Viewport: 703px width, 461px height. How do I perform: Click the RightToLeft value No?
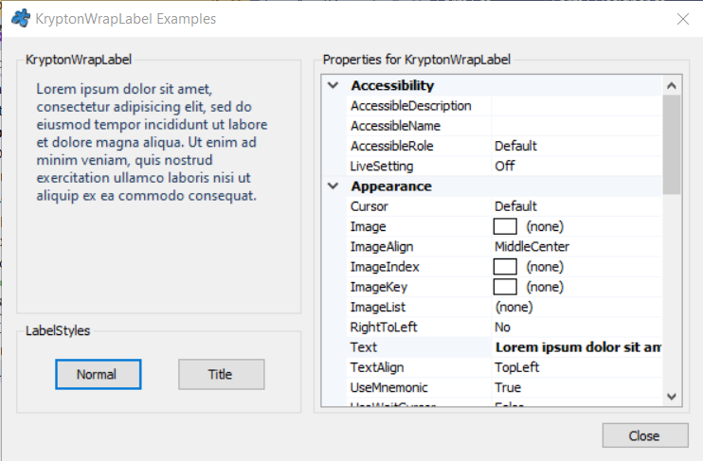(502, 328)
